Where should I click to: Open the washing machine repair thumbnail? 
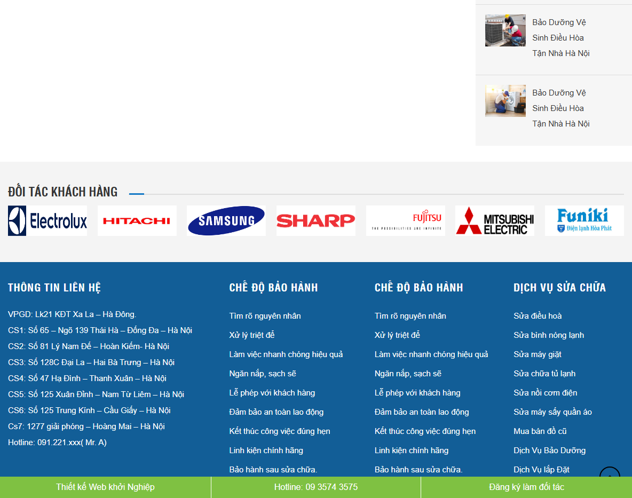tap(505, 101)
